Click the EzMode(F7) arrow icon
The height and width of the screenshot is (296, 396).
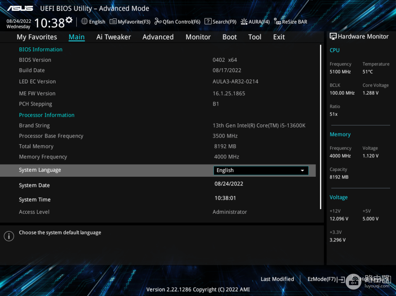[341, 279]
